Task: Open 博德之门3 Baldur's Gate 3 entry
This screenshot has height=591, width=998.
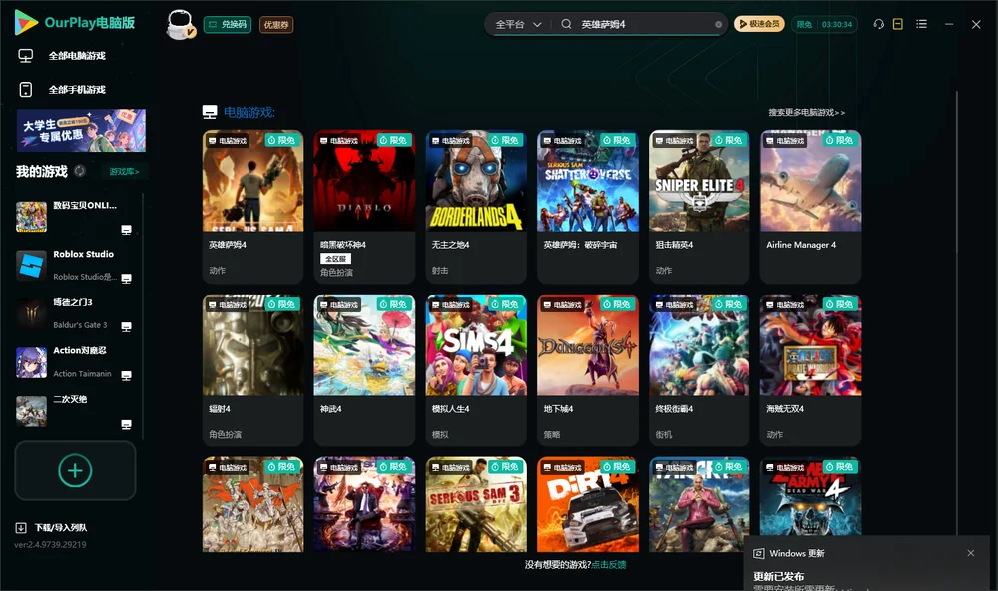Action: coord(75,313)
